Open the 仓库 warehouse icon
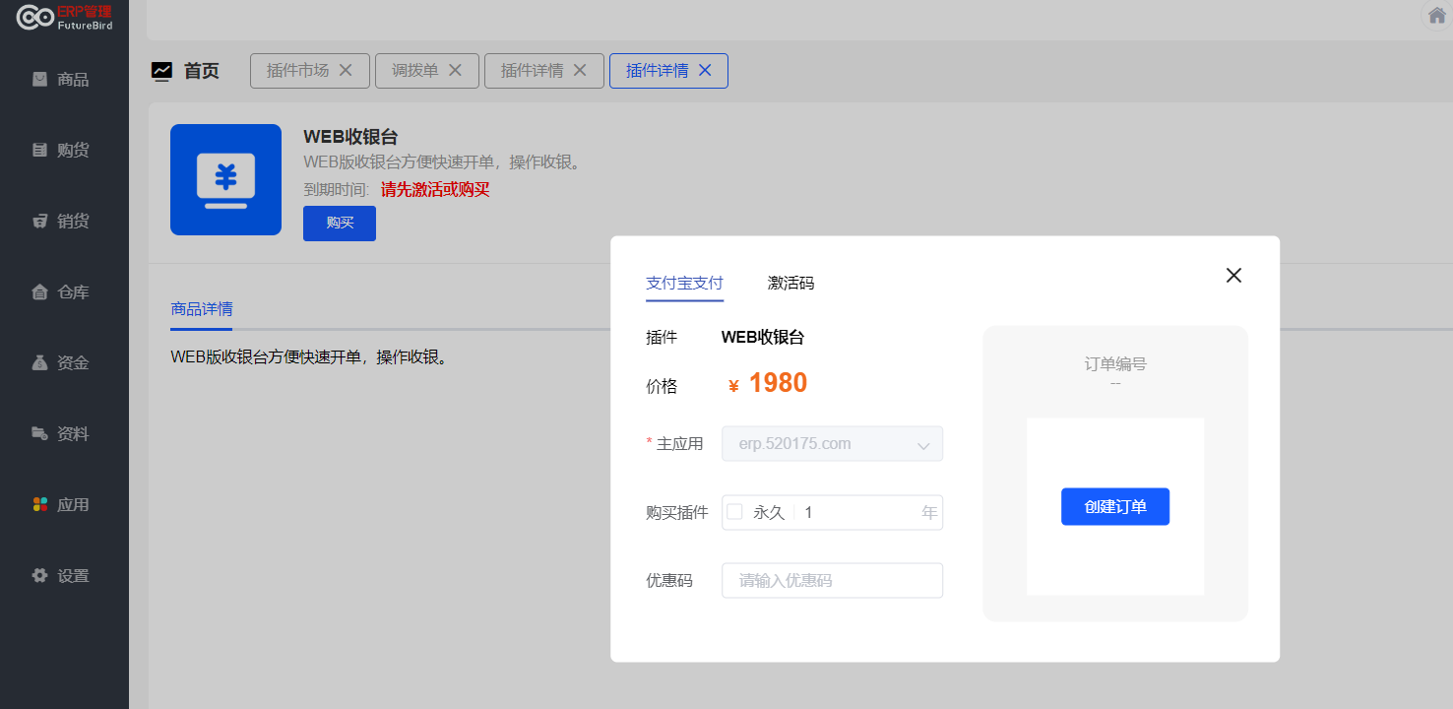The width and height of the screenshot is (1453, 709). tap(39, 291)
